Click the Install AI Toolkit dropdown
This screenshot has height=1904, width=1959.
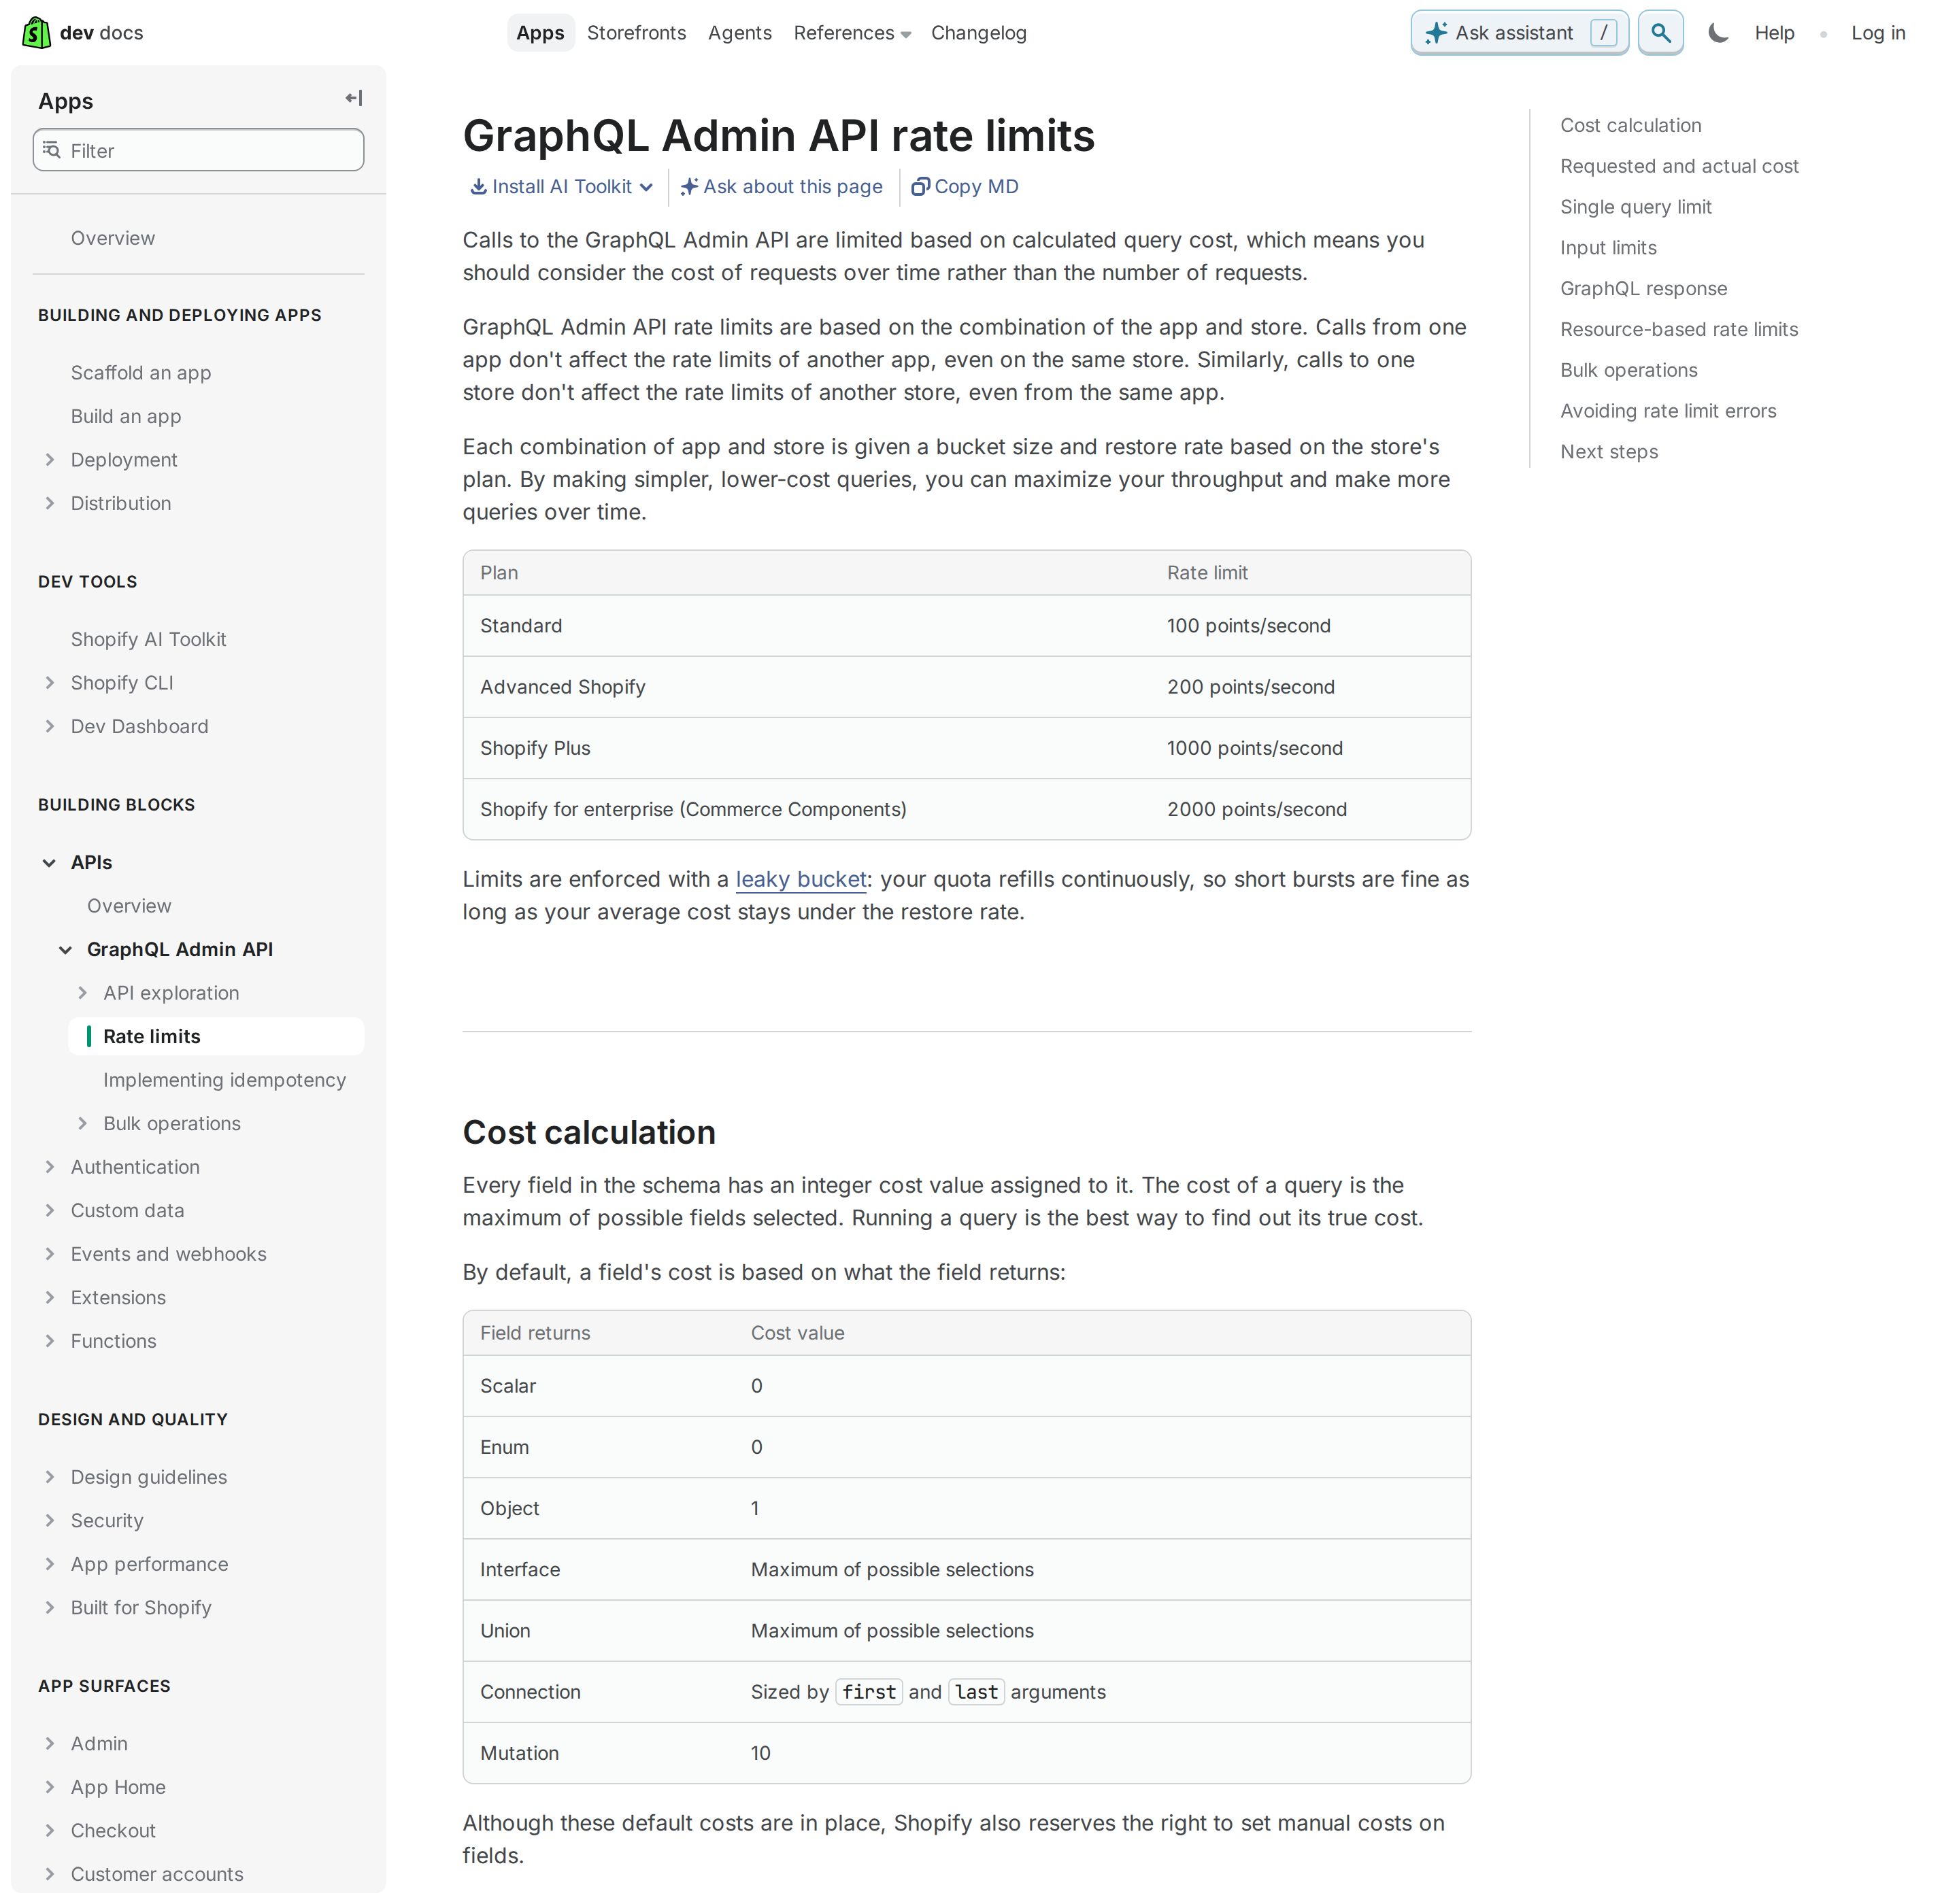point(563,187)
